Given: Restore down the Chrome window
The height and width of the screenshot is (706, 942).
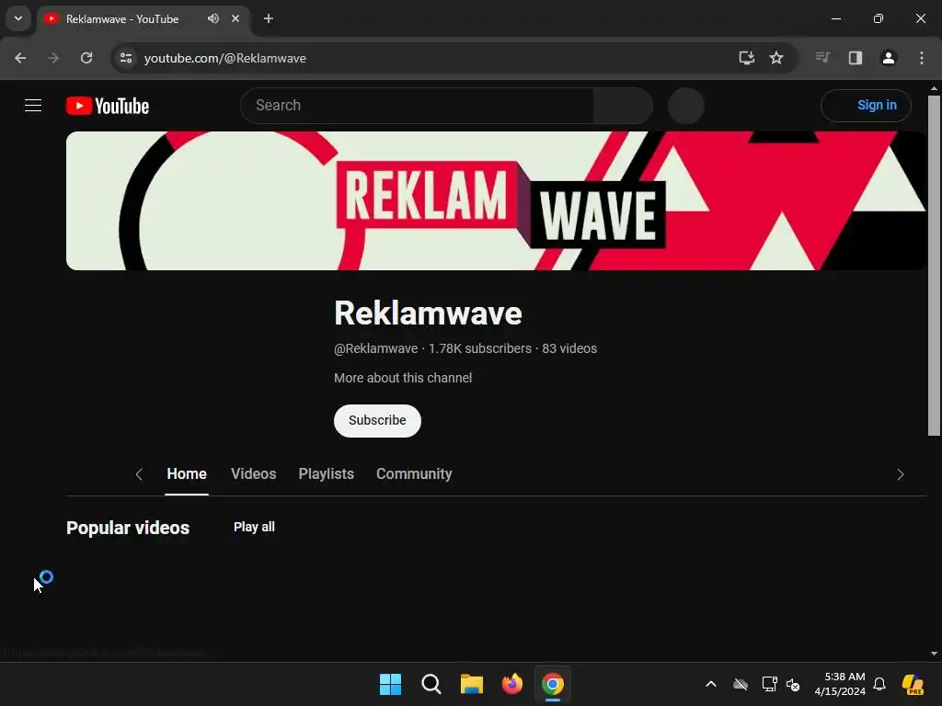Looking at the screenshot, I should click(879, 18).
